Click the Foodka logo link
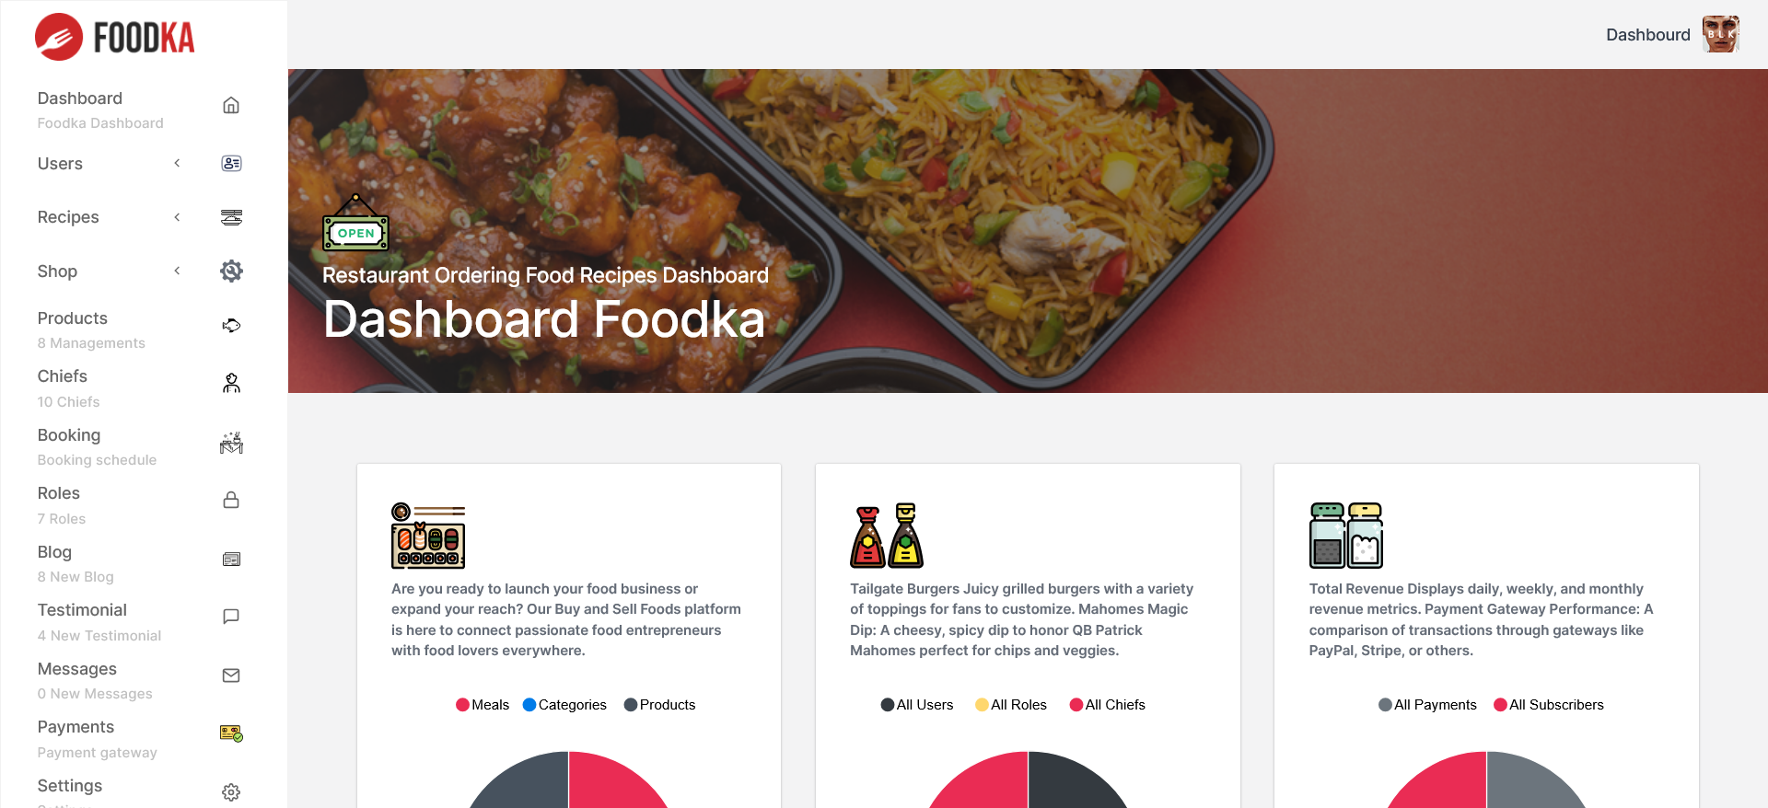 point(115,37)
